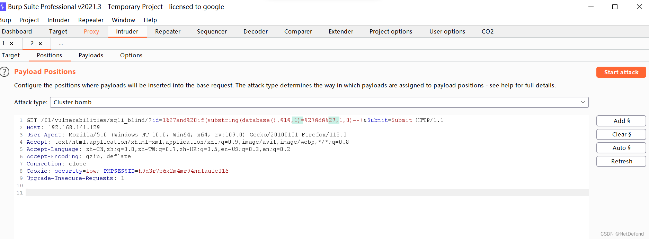Open the Decoder tab
Image resolution: width=649 pixels, height=239 pixels.
click(256, 31)
